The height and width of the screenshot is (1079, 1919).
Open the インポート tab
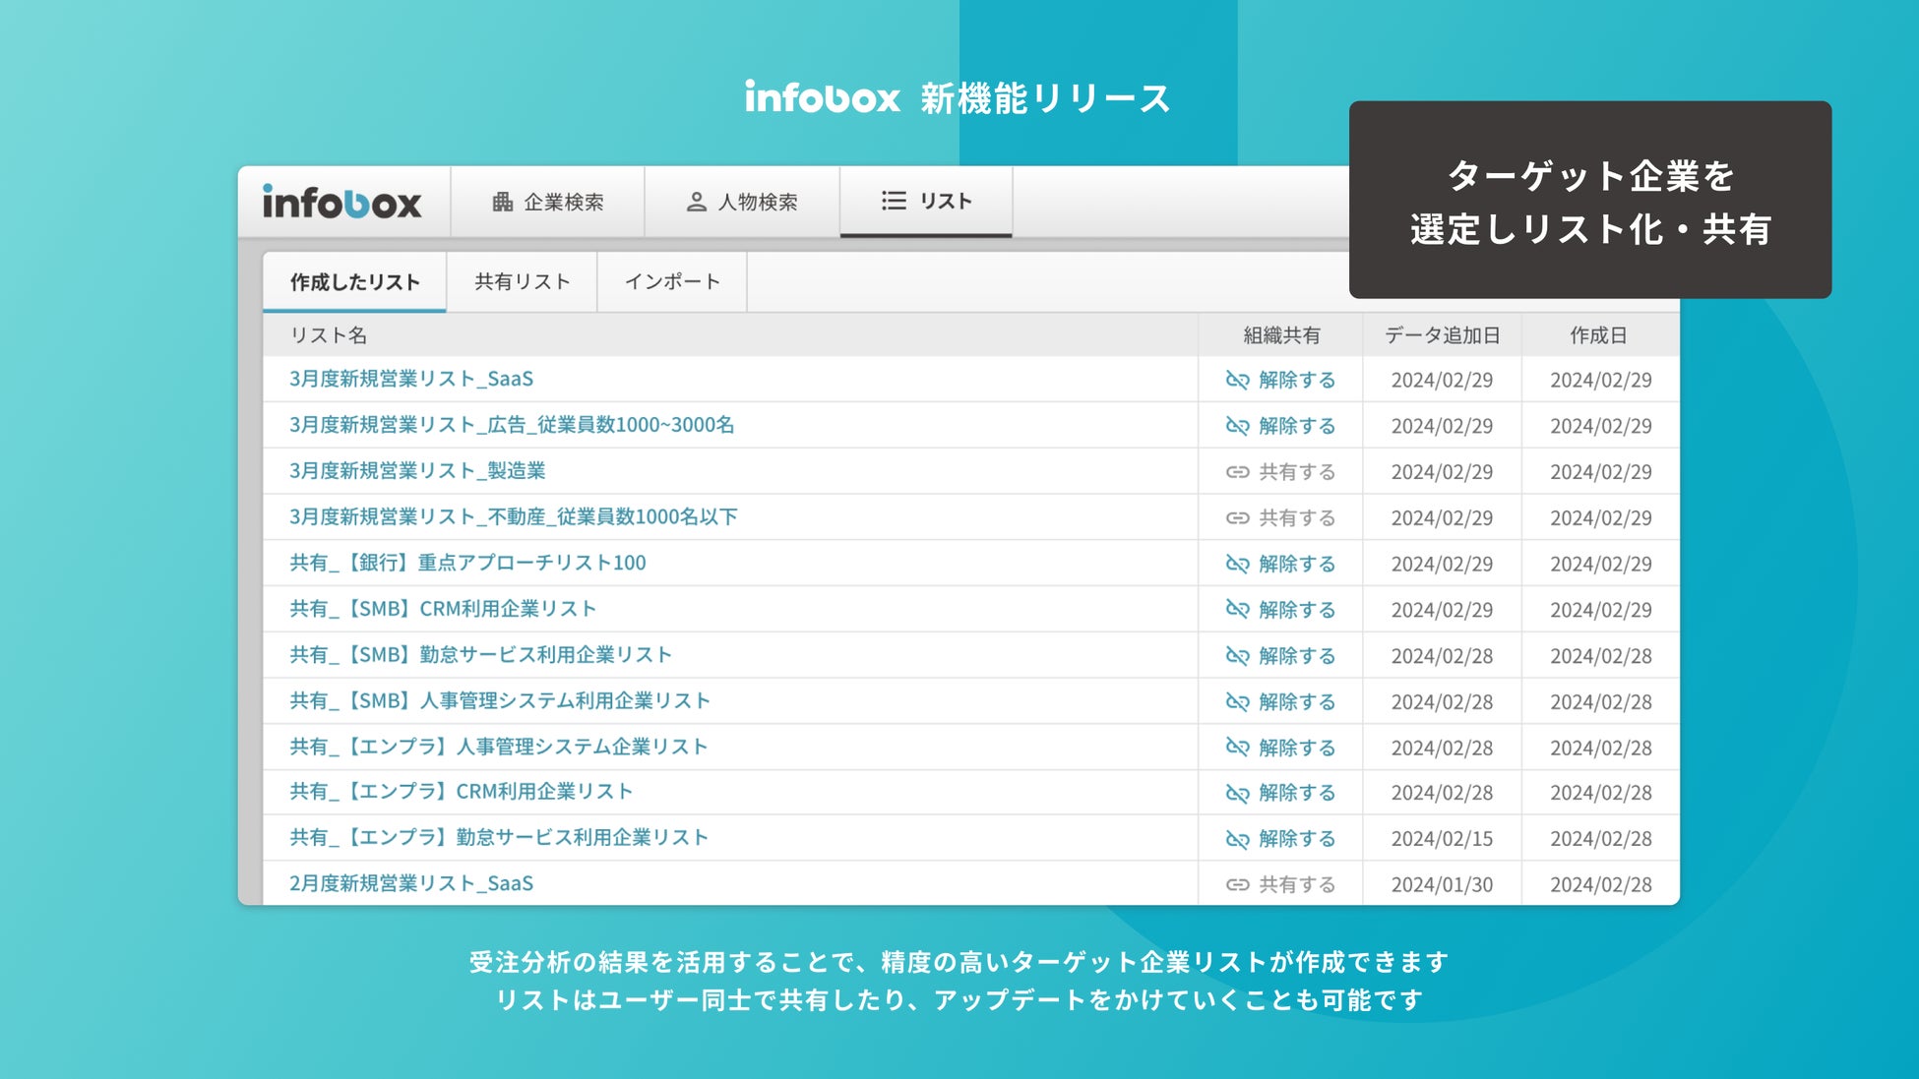tap(672, 282)
